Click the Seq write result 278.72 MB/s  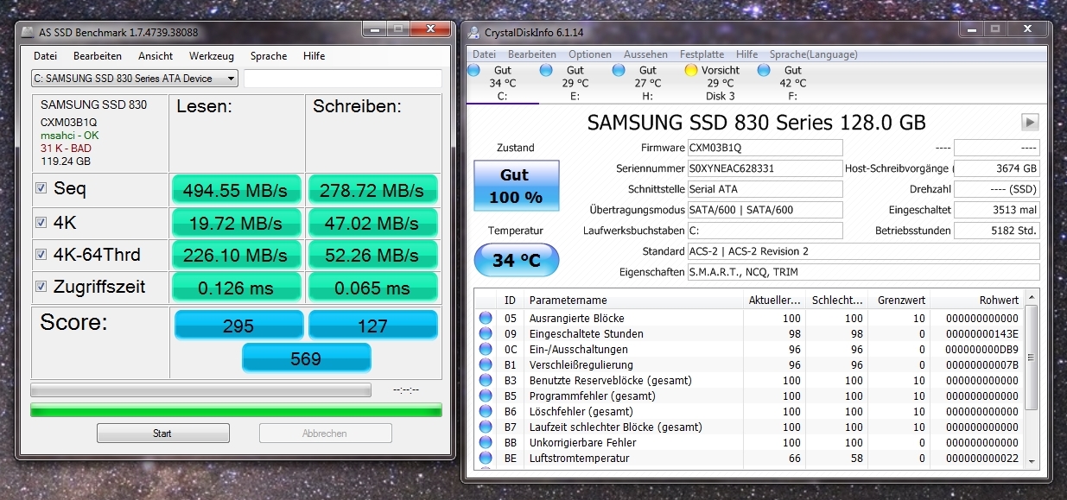point(372,190)
